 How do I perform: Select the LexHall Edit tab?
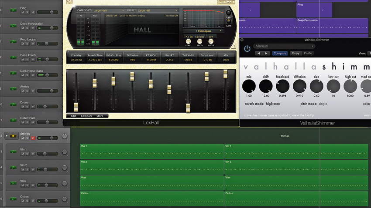[x=73, y=116]
